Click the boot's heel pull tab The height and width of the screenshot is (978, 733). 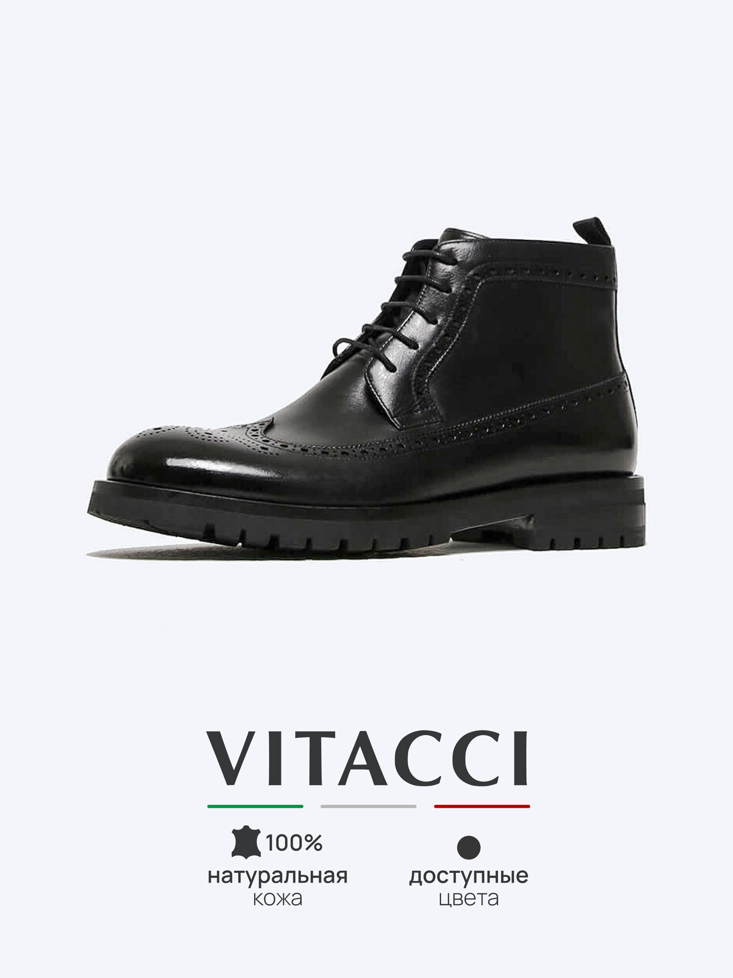tap(594, 232)
